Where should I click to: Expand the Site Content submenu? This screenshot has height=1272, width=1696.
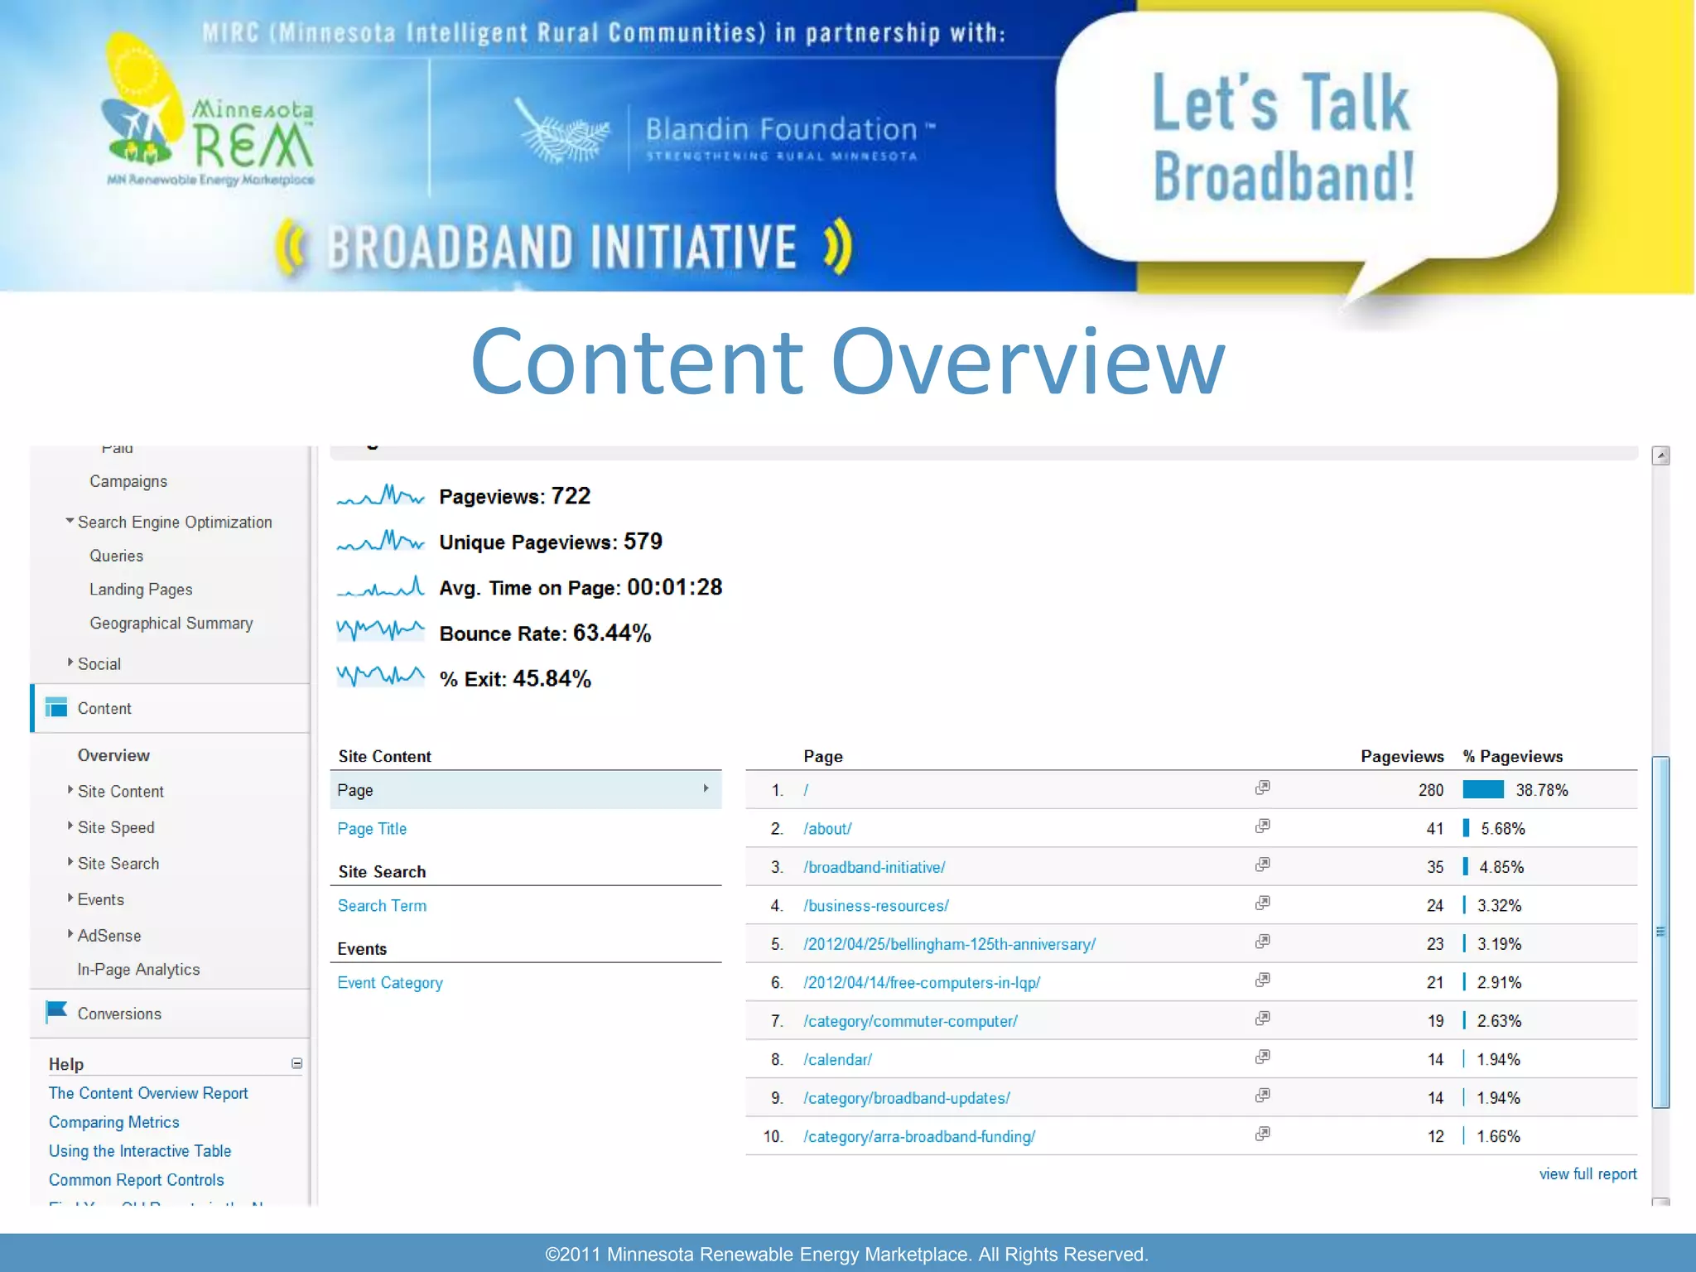(x=70, y=790)
